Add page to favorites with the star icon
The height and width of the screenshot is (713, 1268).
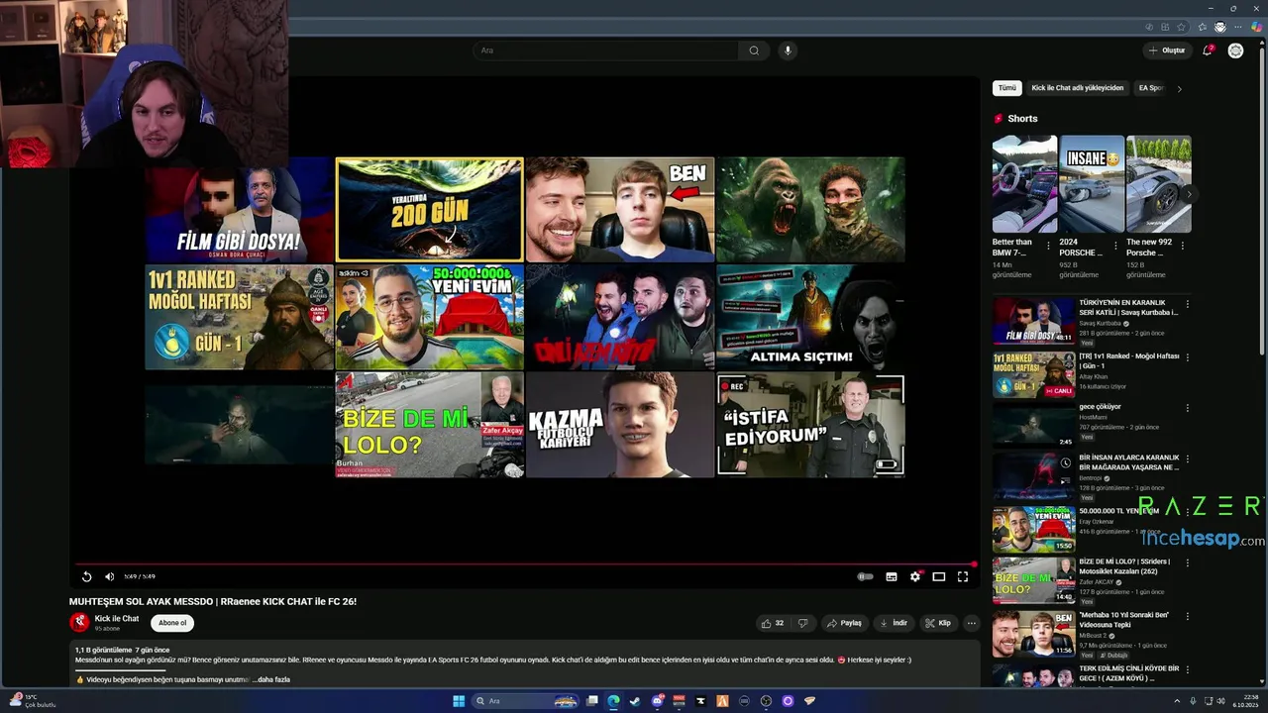pyautogui.click(x=1181, y=27)
